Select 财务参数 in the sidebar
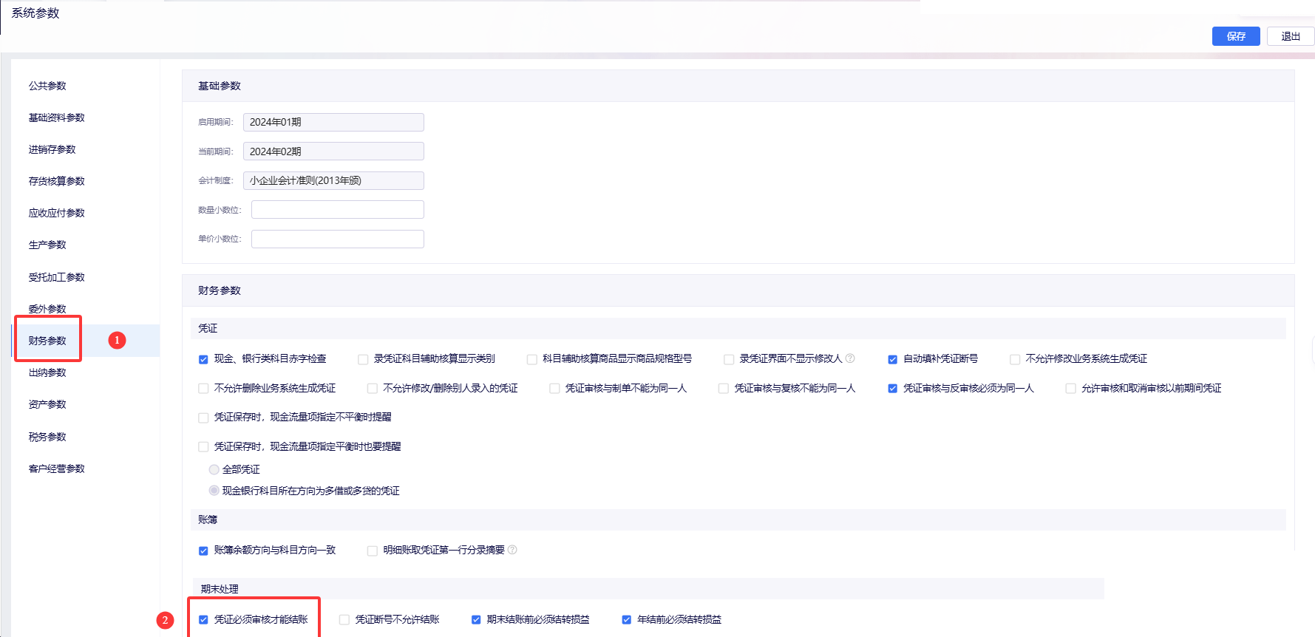The width and height of the screenshot is (1315, 637). (47, 341)
